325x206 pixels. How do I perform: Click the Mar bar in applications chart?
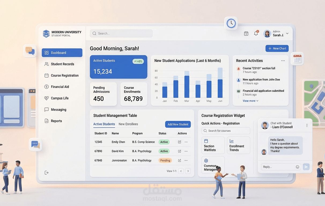pos(187,84)
